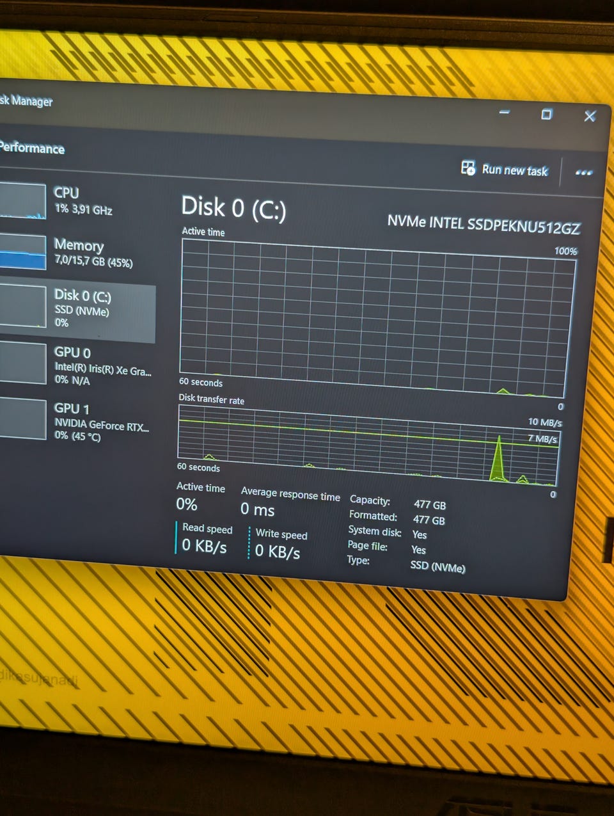Click the Write speed "0 KB/s" value
Image resolution: width=614 pixels, height=816 pixels.
click(x=278, y=550)
